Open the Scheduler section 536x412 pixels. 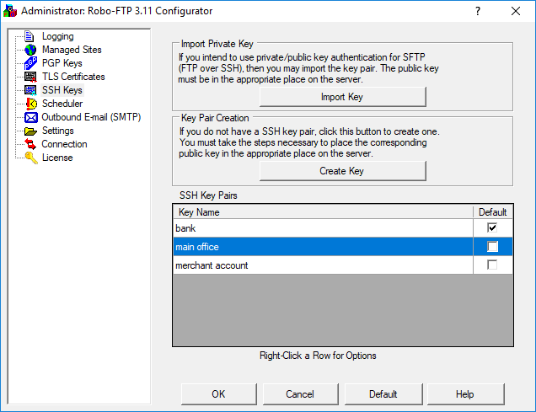(62, 104)
